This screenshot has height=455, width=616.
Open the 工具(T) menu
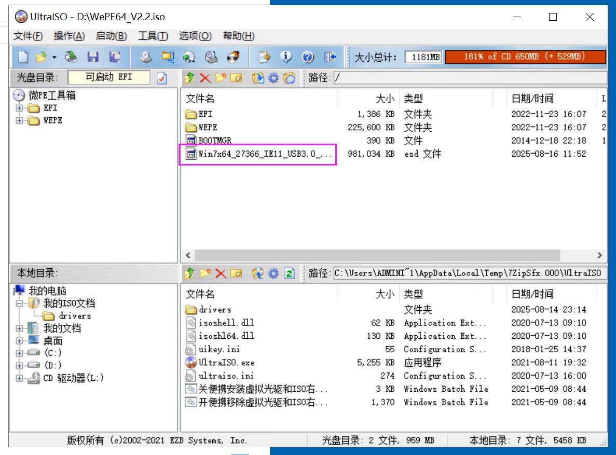coord(153,36)
